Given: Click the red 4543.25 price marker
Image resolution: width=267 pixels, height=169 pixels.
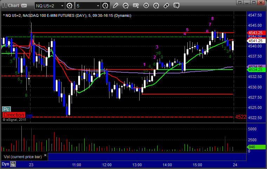Looking at the screenshot, I should (256, 33).
